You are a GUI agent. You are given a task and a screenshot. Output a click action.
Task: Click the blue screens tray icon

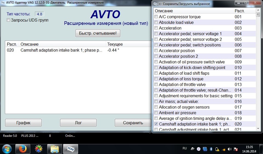205,149
